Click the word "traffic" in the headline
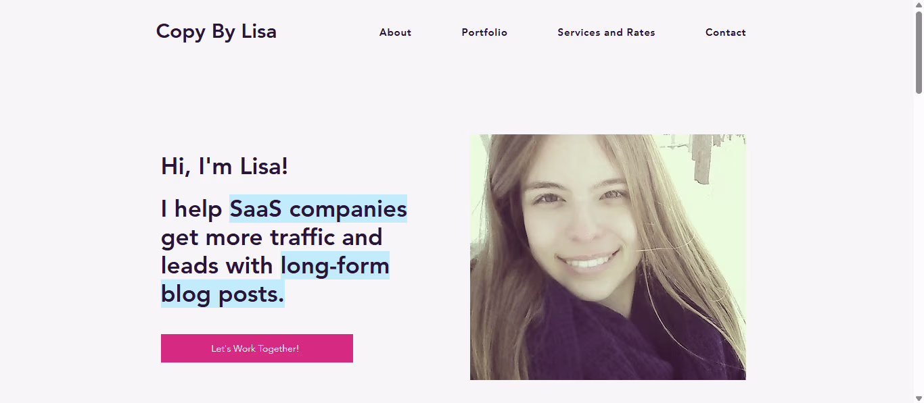Viewport: 924px width, 403px height. pyautogui.click(x=302, y=238)
